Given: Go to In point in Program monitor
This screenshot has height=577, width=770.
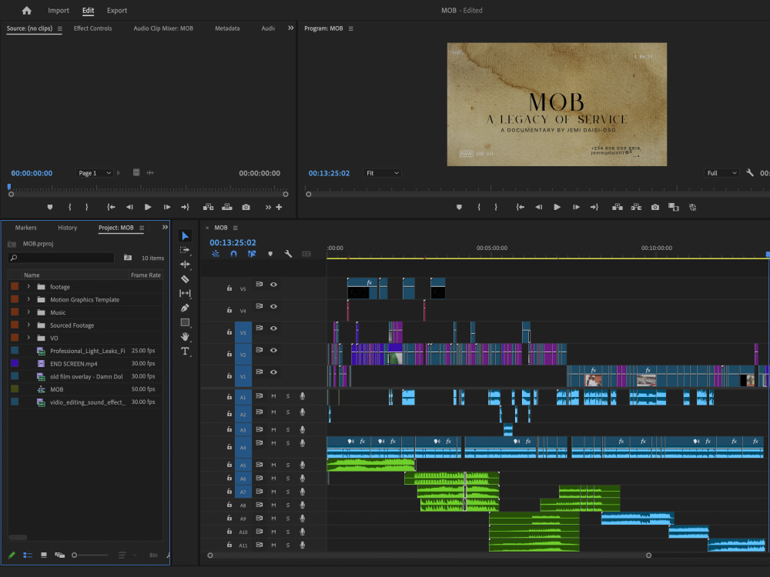Looking at the screenshot, I should coord(520,208).
